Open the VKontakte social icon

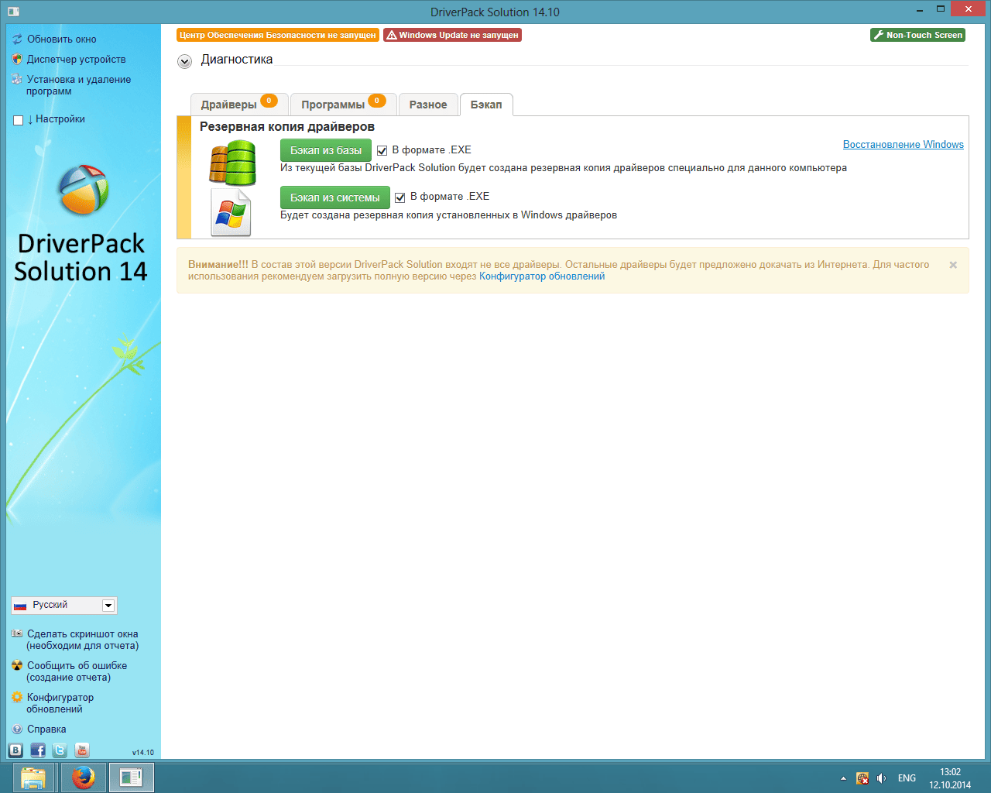tap(15, 750)
